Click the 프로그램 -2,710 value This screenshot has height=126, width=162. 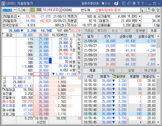pos(28,114)
